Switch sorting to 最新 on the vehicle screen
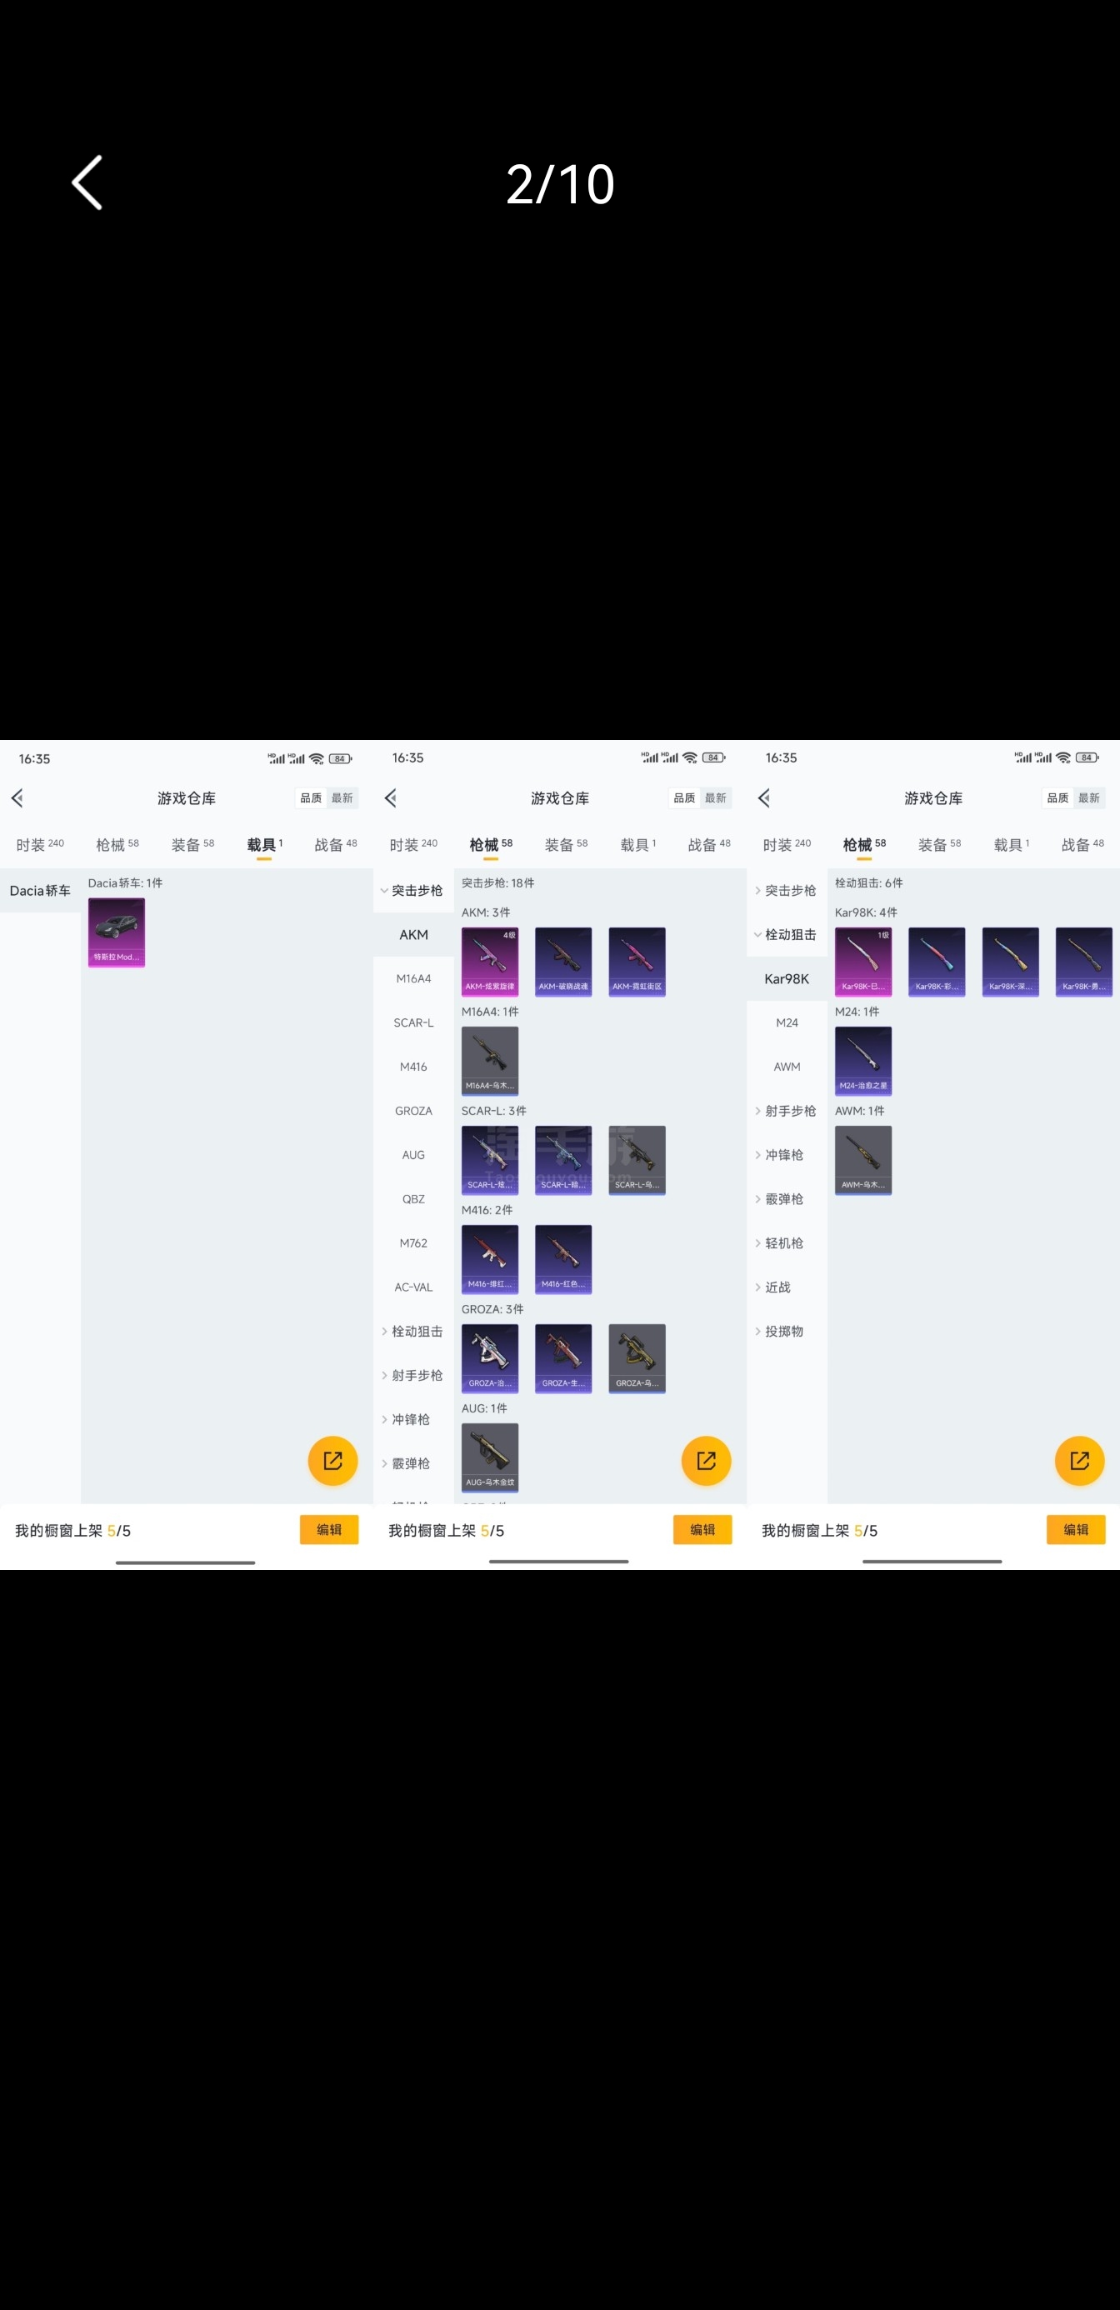 342,798
